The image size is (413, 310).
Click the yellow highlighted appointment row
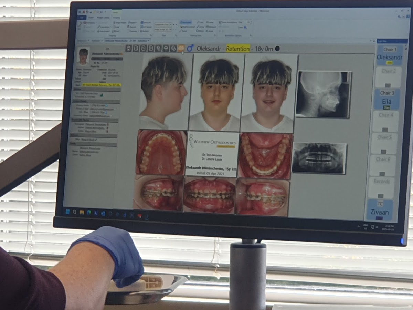click(102, 84)
